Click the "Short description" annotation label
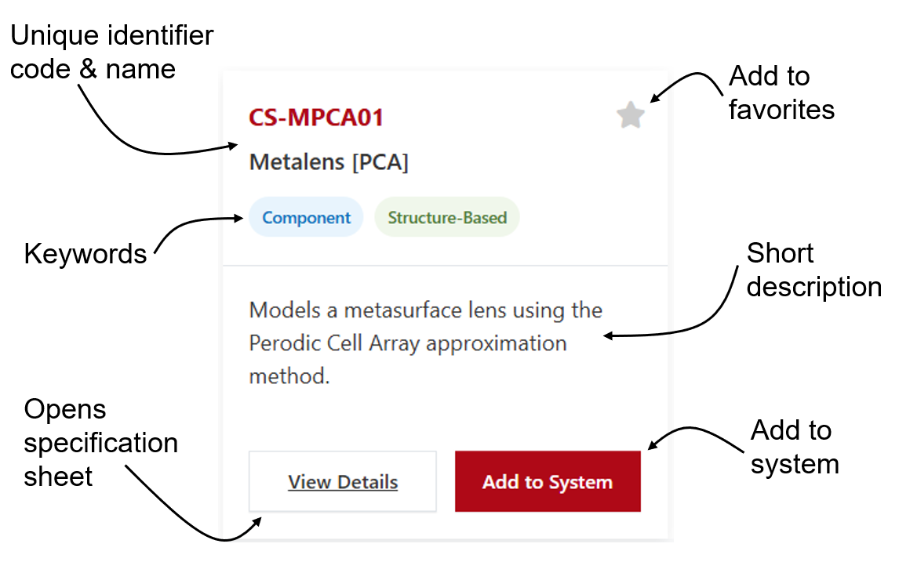This screenshot has height=580, width=899. click(813, 270)
